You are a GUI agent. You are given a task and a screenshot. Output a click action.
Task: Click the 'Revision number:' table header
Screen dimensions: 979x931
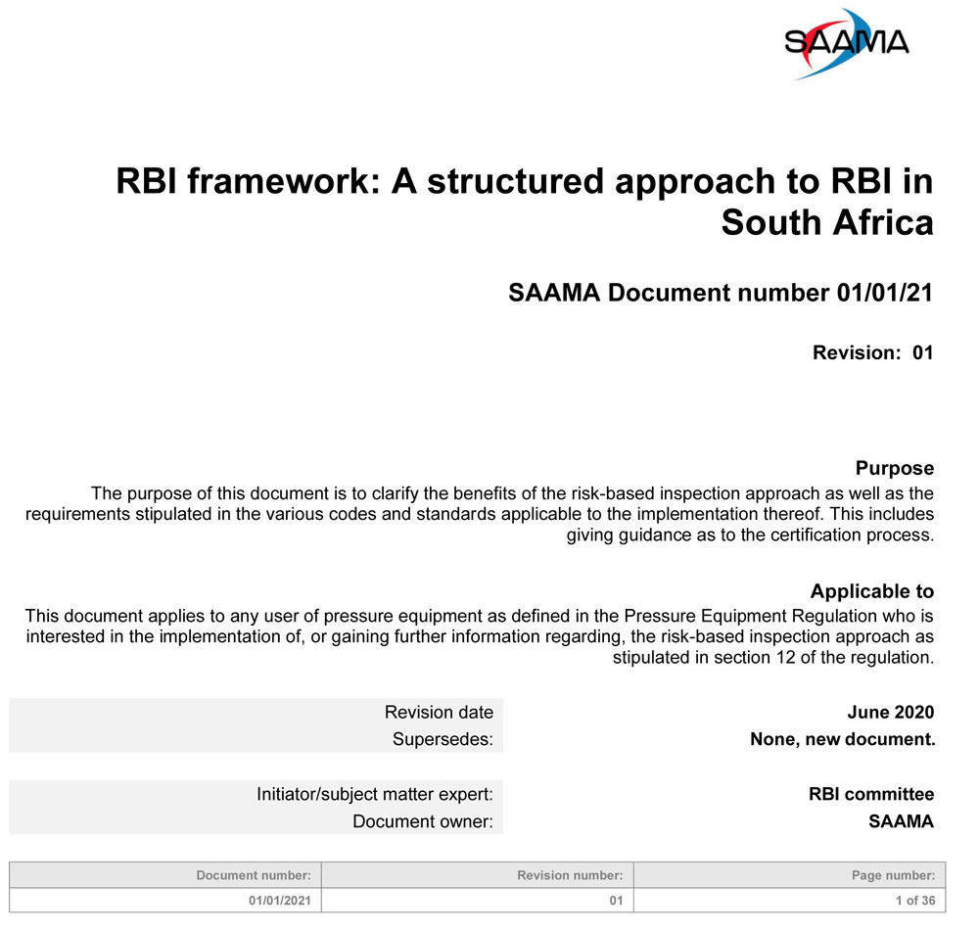coord(478,875)
